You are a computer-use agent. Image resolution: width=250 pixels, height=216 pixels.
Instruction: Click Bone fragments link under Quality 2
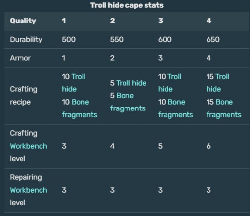click(x=128, y=102)
